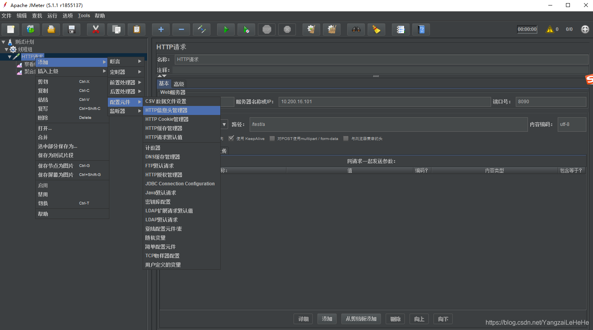The height and width of the screenshot is (330, 593).
Task: Expand the 断言 submenu
Action: (126, 61)
